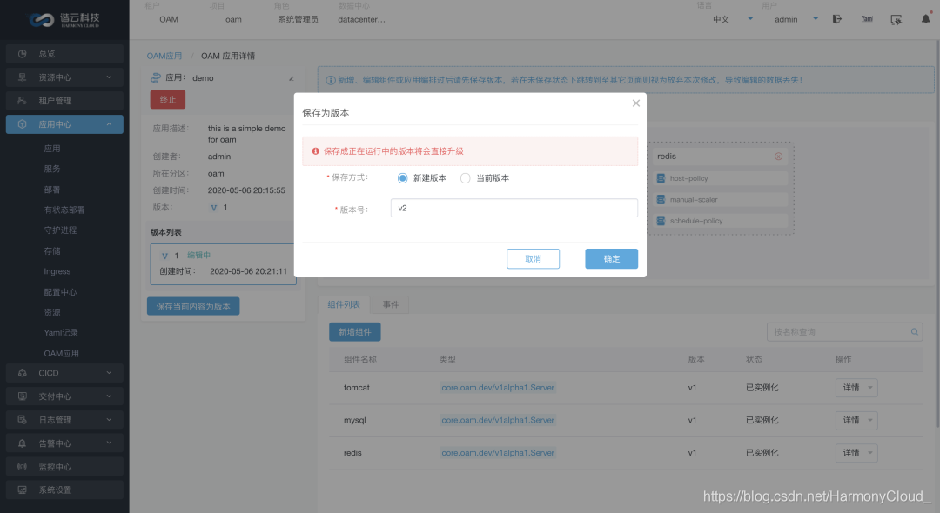The height and width of the screenshot is (513, 940).
Task: Click the 版本号 input field
Action: point(514,209)
